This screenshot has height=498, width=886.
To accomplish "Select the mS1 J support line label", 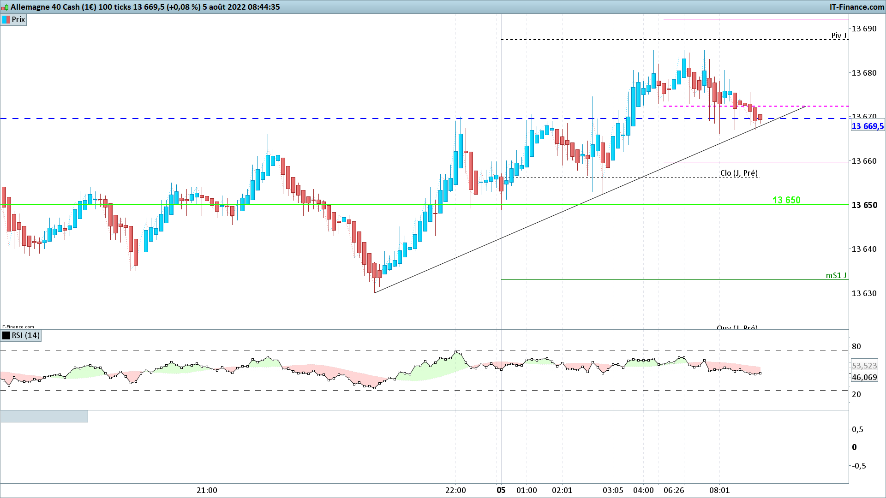I will [836, 275].
